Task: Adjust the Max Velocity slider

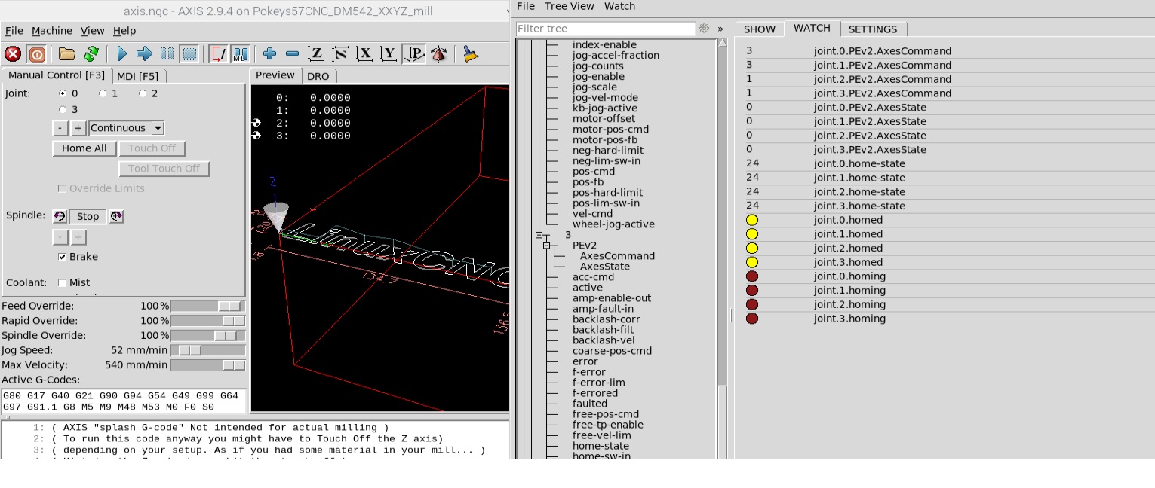Action: 208,365
